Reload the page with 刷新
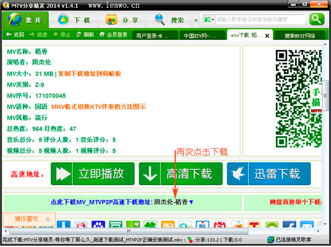Image resolution: width=331 pixels, height=247 pixels. pos(85,35)
